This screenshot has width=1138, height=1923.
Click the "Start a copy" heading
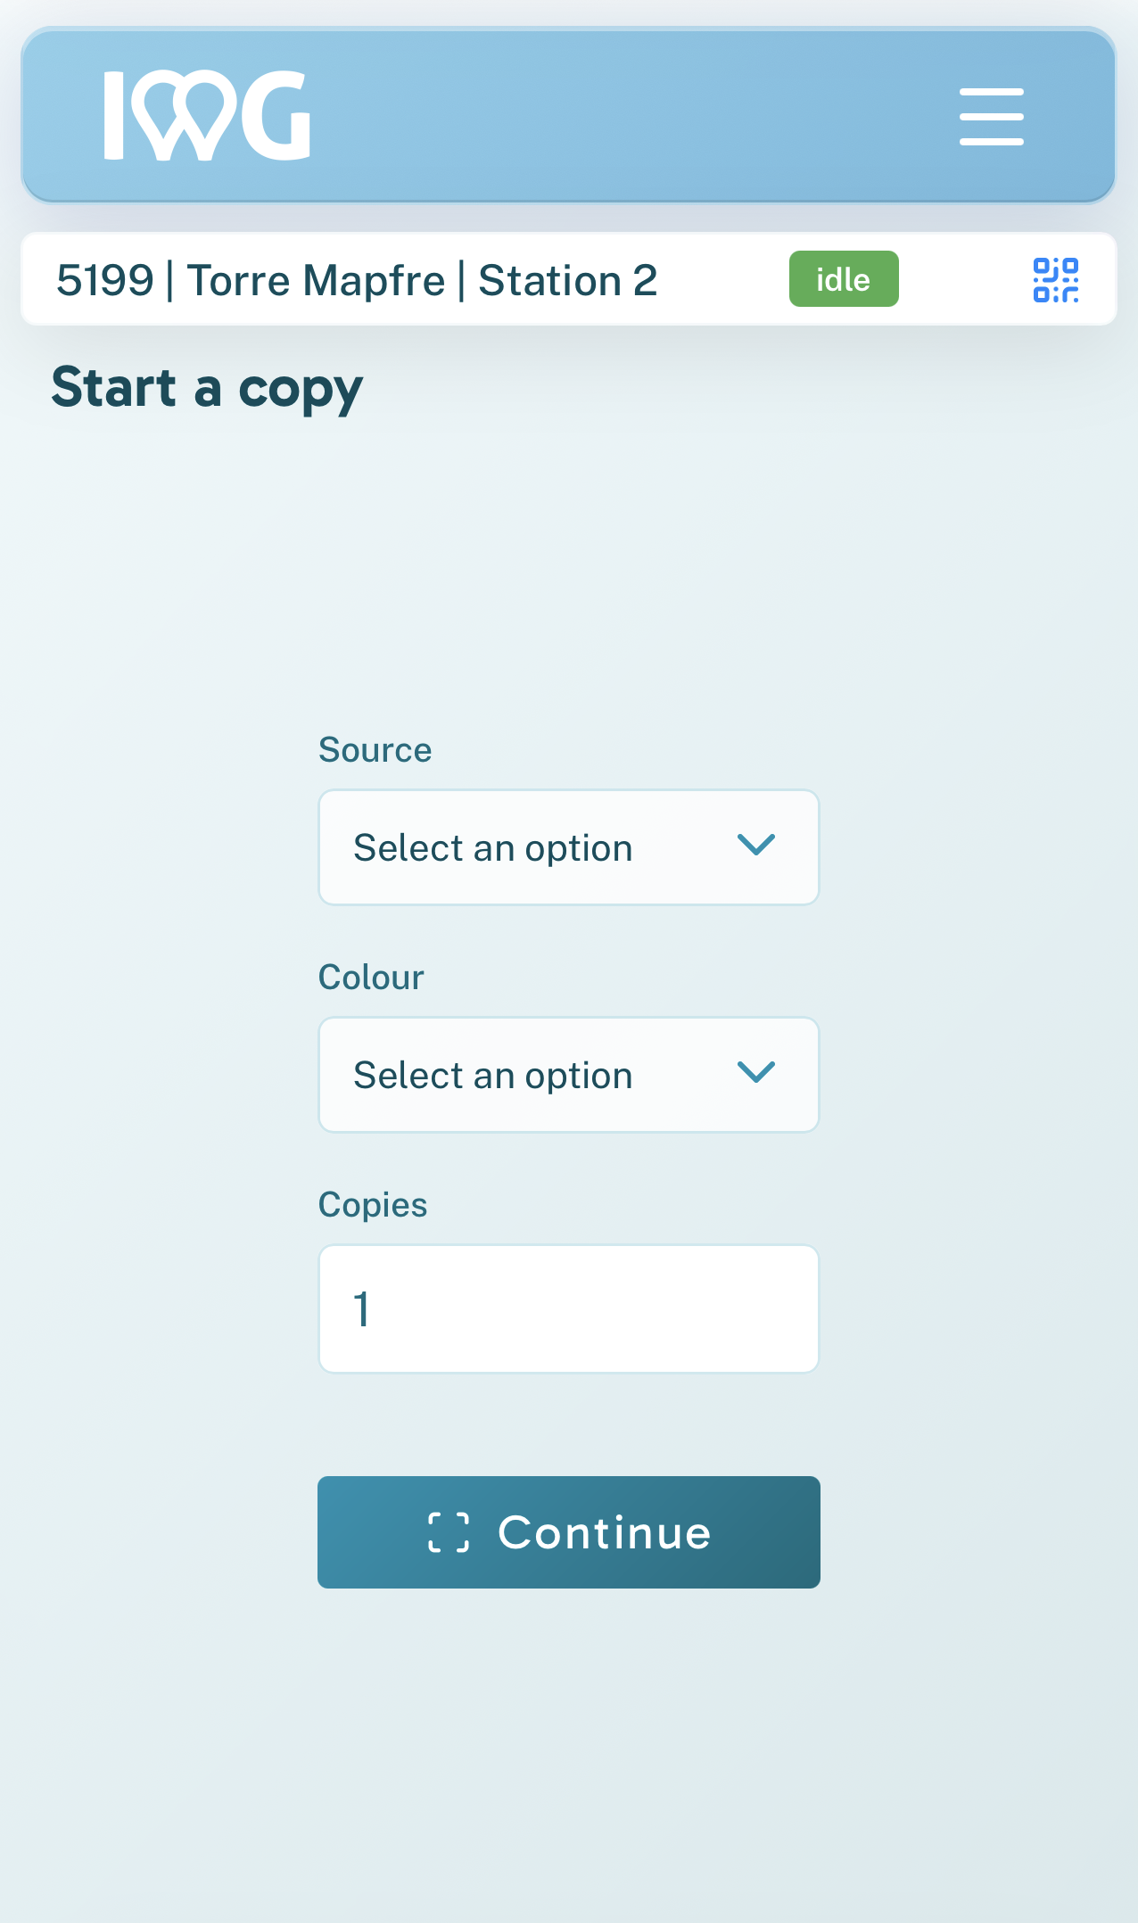tap(207, 388)
